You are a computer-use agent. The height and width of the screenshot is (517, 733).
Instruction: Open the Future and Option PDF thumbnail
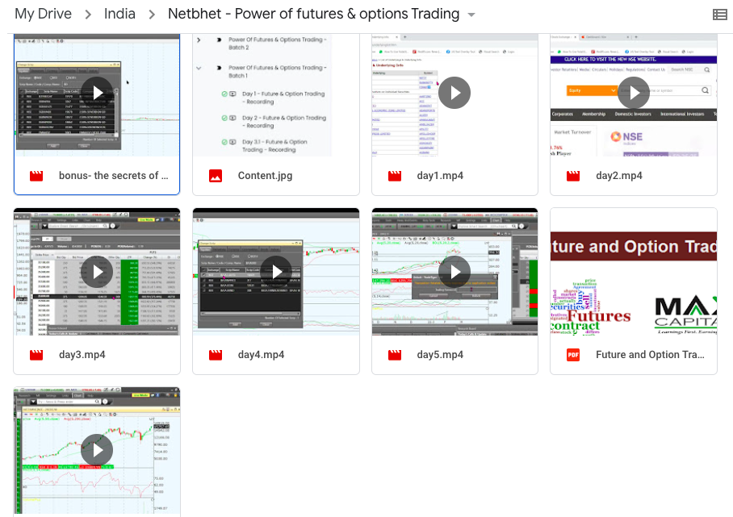click(634, 272)
